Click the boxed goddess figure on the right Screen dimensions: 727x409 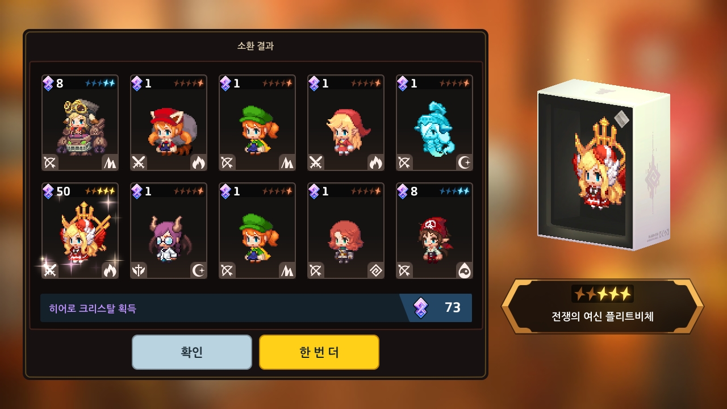603,165
